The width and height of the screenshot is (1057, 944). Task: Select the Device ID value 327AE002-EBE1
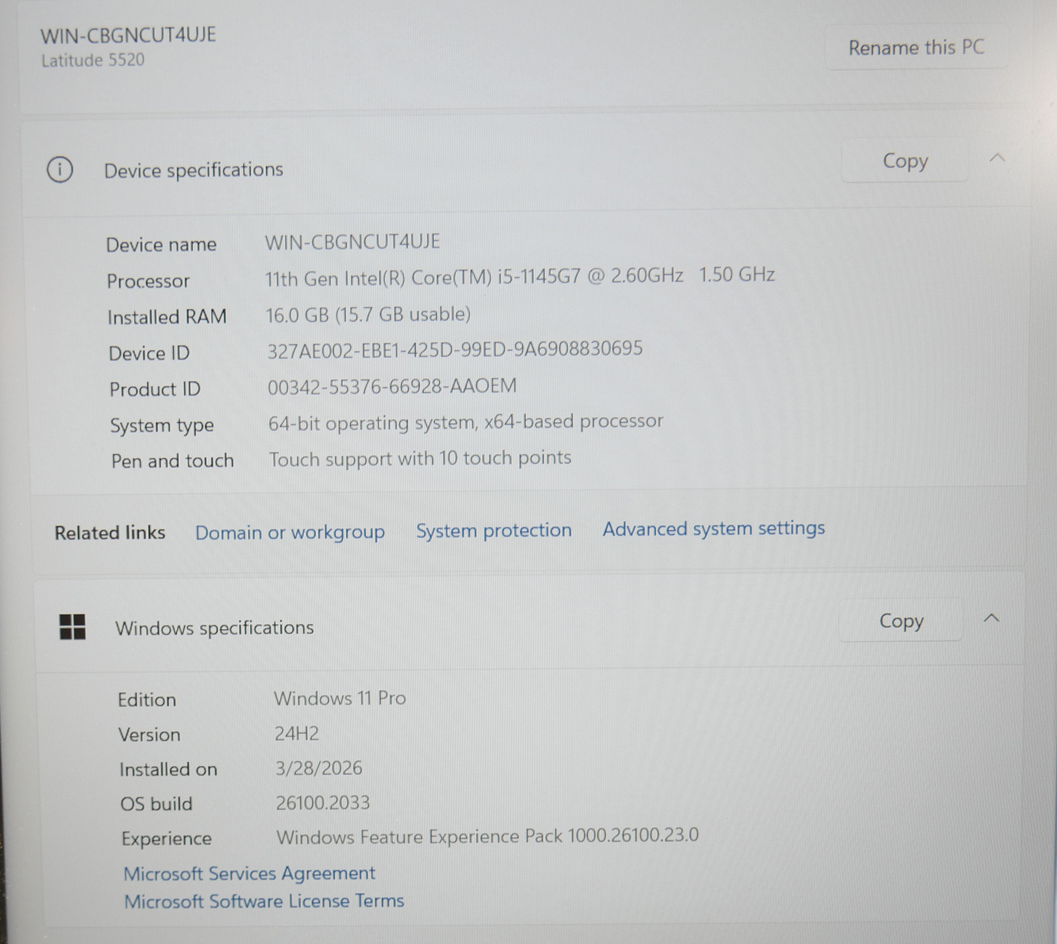click(455, 349)
